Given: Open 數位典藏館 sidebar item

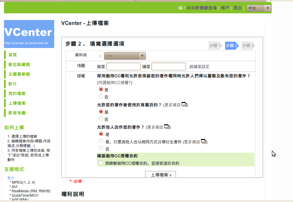Looking at the screenshot, I should coord(19,65).
